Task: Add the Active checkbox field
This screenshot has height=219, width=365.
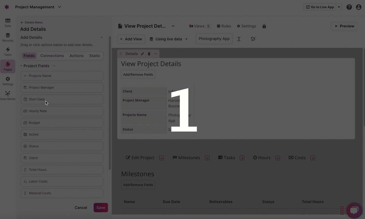Action: point(62,135)
